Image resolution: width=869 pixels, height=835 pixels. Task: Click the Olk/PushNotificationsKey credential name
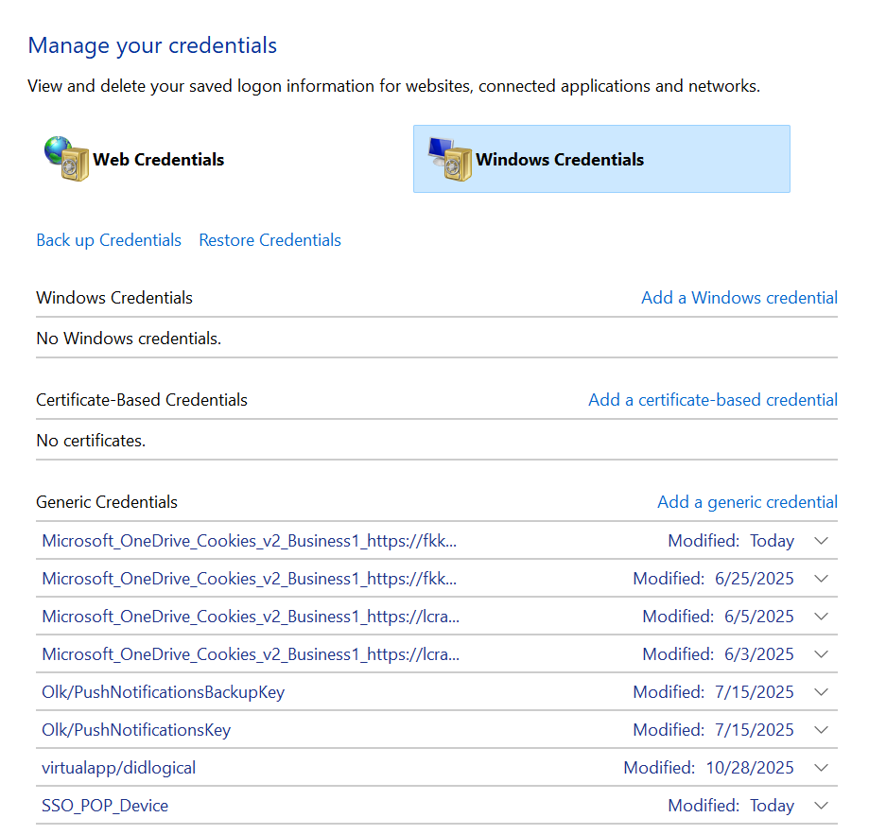coord(136,730)
